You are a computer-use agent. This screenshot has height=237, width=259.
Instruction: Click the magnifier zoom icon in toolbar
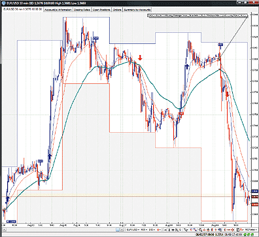click(200, 230)
